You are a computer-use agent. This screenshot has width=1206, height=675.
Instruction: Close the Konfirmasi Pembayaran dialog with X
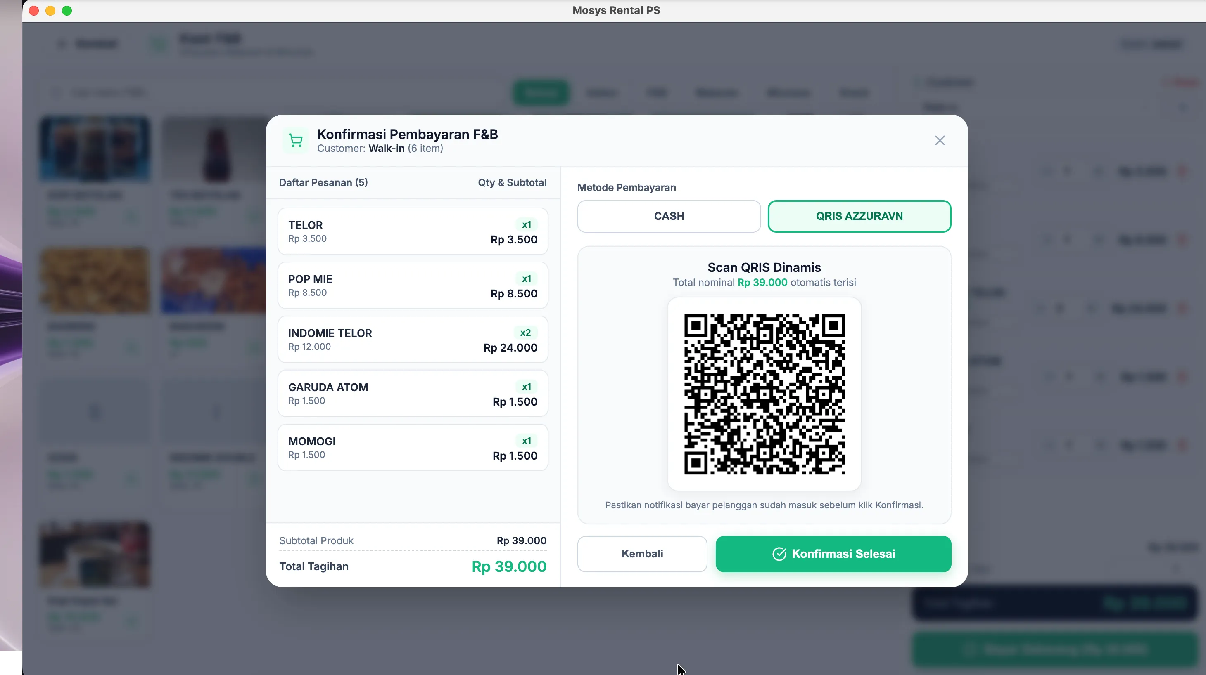point(940,140)
